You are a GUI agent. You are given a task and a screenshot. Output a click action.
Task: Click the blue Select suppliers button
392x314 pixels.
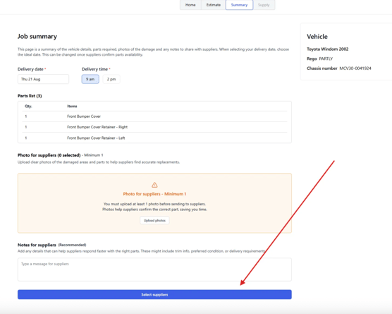point(154,294)
